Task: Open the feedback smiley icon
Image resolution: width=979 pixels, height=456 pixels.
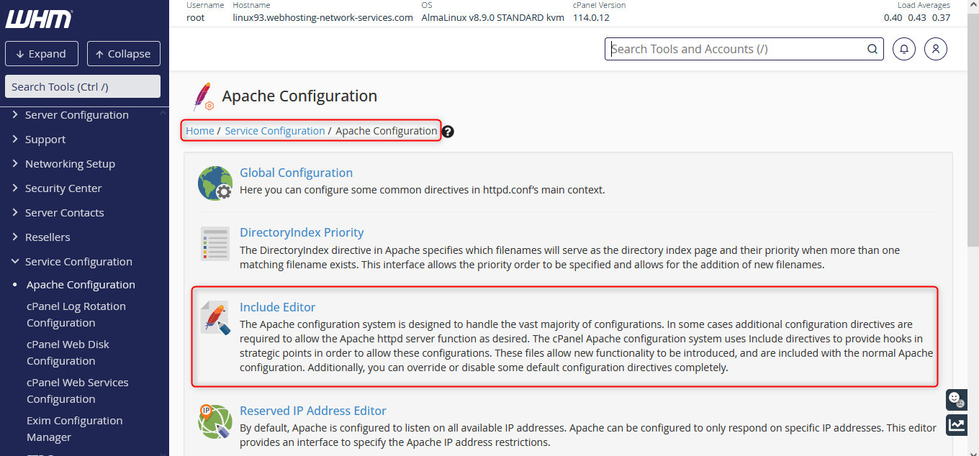Action: tap(956, 399)
